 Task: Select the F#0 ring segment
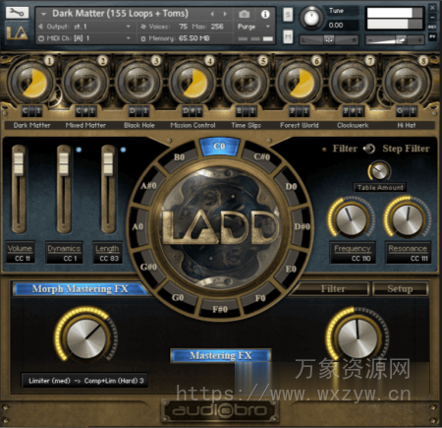click(x=220, y=309)
